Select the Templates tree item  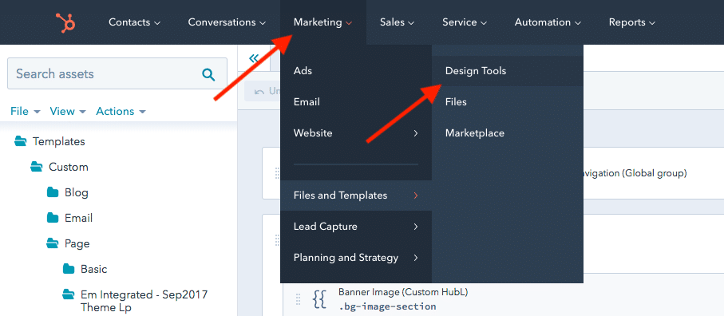tap(58, 141)
